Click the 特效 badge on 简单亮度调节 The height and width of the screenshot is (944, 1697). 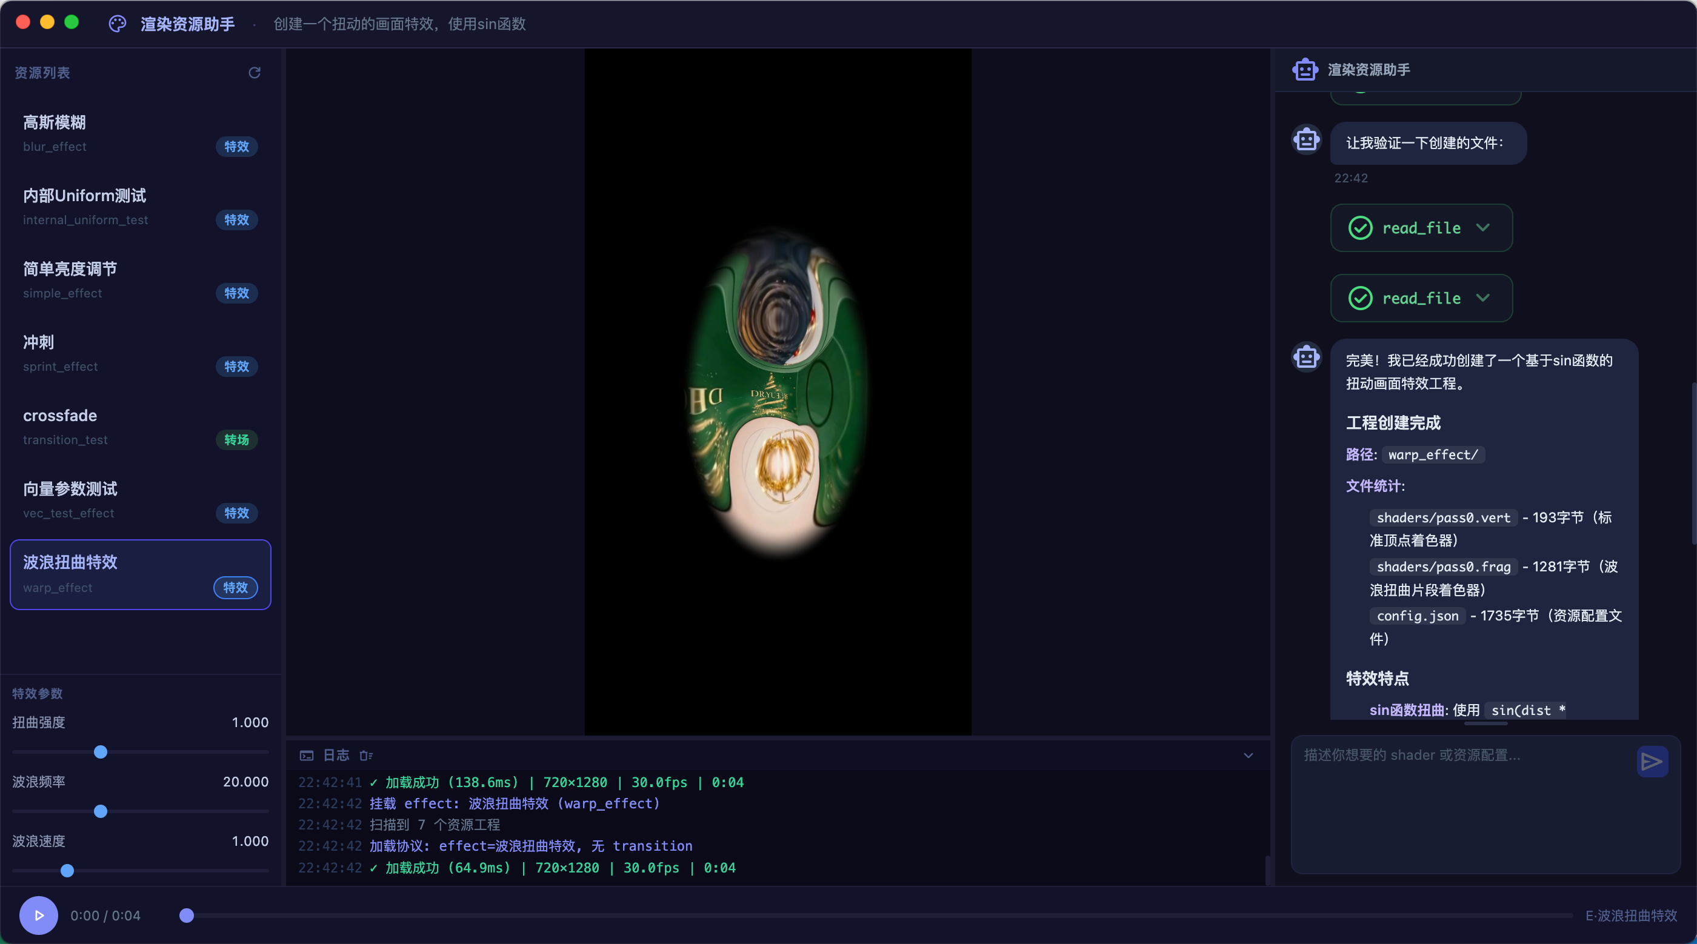pos(236,293)
